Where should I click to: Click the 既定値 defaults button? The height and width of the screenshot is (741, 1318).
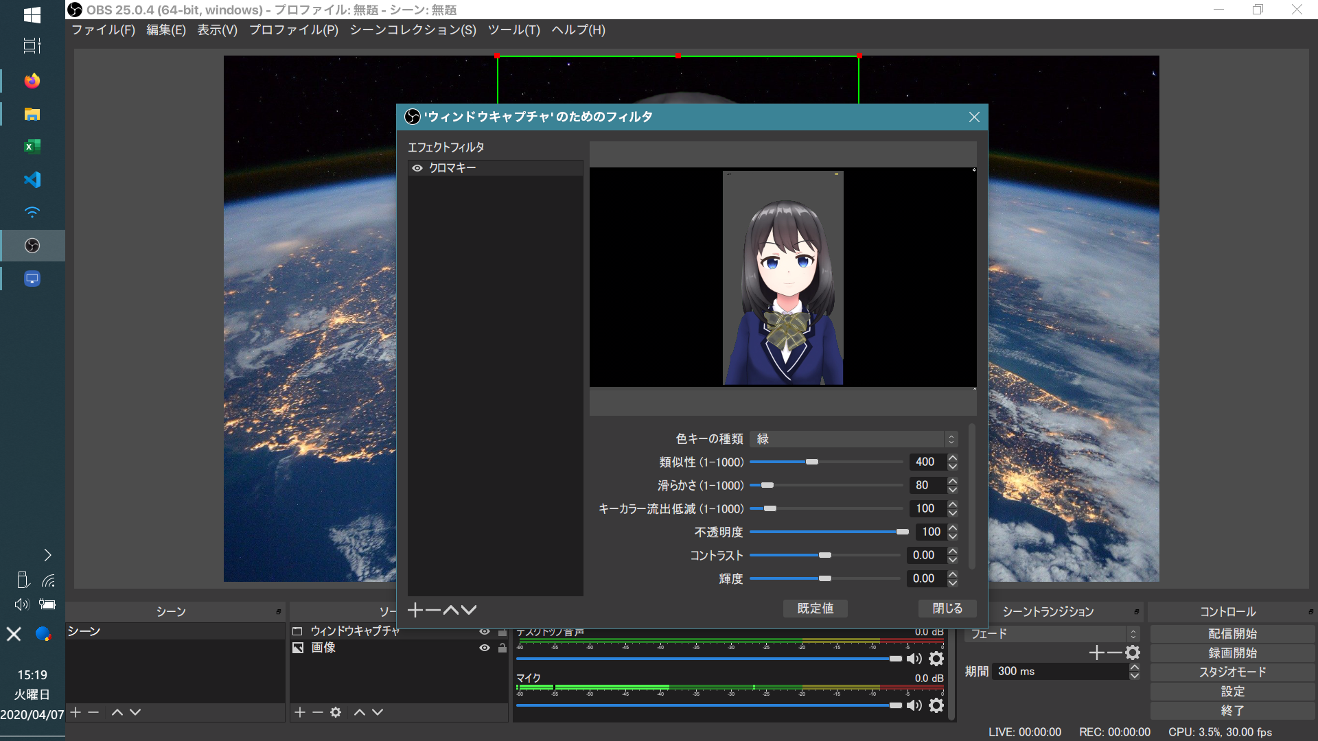pyautogui.click(x=815, y=609)
